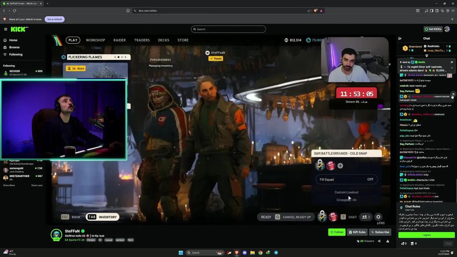Image resolution: width=457 pixels, height=257 pixels.
Task: Open Brave Leo AI icon
Action: (x=442, y=11)
